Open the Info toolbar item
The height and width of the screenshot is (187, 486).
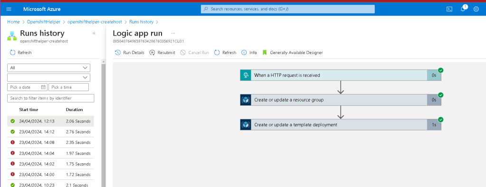tap(249, 53)
